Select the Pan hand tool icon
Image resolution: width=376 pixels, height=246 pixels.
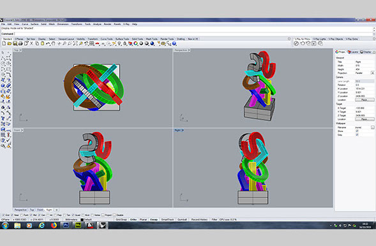(53, 43)
